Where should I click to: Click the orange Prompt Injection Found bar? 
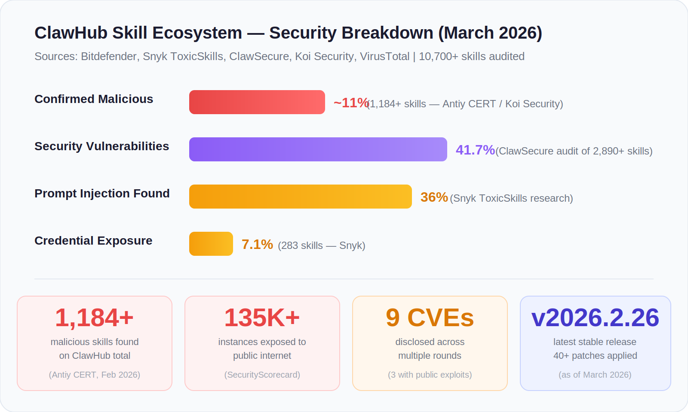click(x=301, y=197)
